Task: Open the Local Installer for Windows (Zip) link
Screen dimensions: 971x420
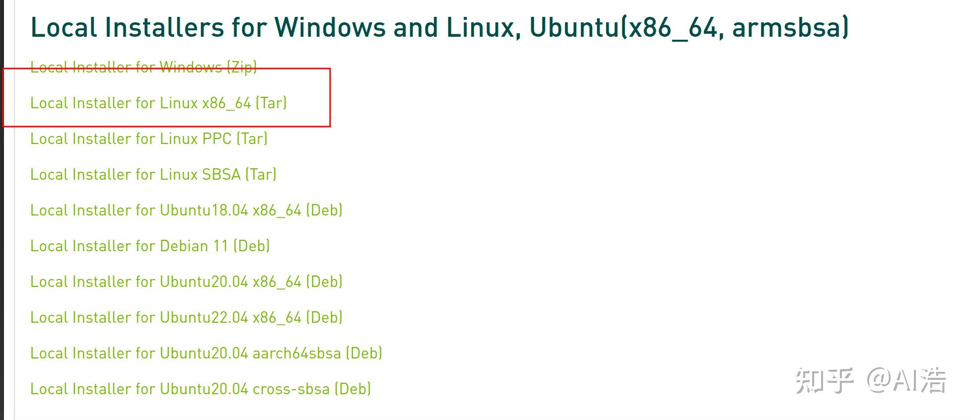Action: pyautogui.click(x=143, y=67)
